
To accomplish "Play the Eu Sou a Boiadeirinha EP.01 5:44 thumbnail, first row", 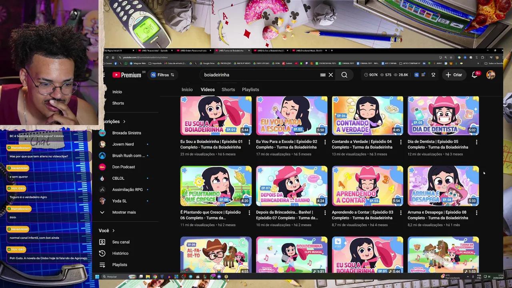I will tap(216, 115).
